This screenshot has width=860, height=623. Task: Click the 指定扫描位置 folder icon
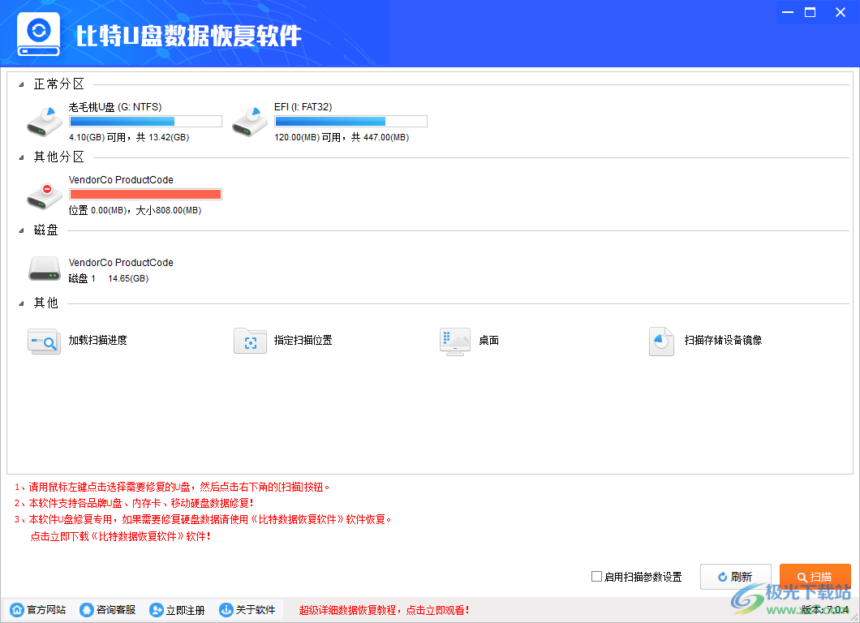click(250, 342)
